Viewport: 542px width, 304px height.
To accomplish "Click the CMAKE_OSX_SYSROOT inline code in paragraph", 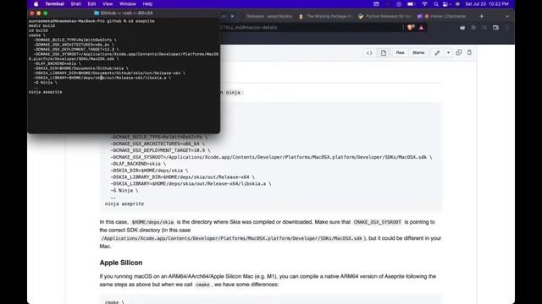I will click(x=378, y=222).
